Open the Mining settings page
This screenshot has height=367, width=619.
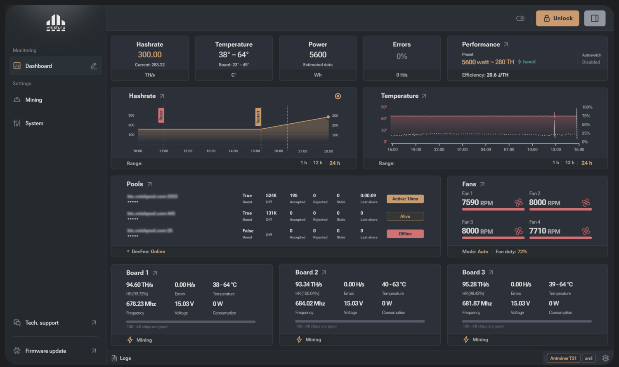tap(33, 100)
